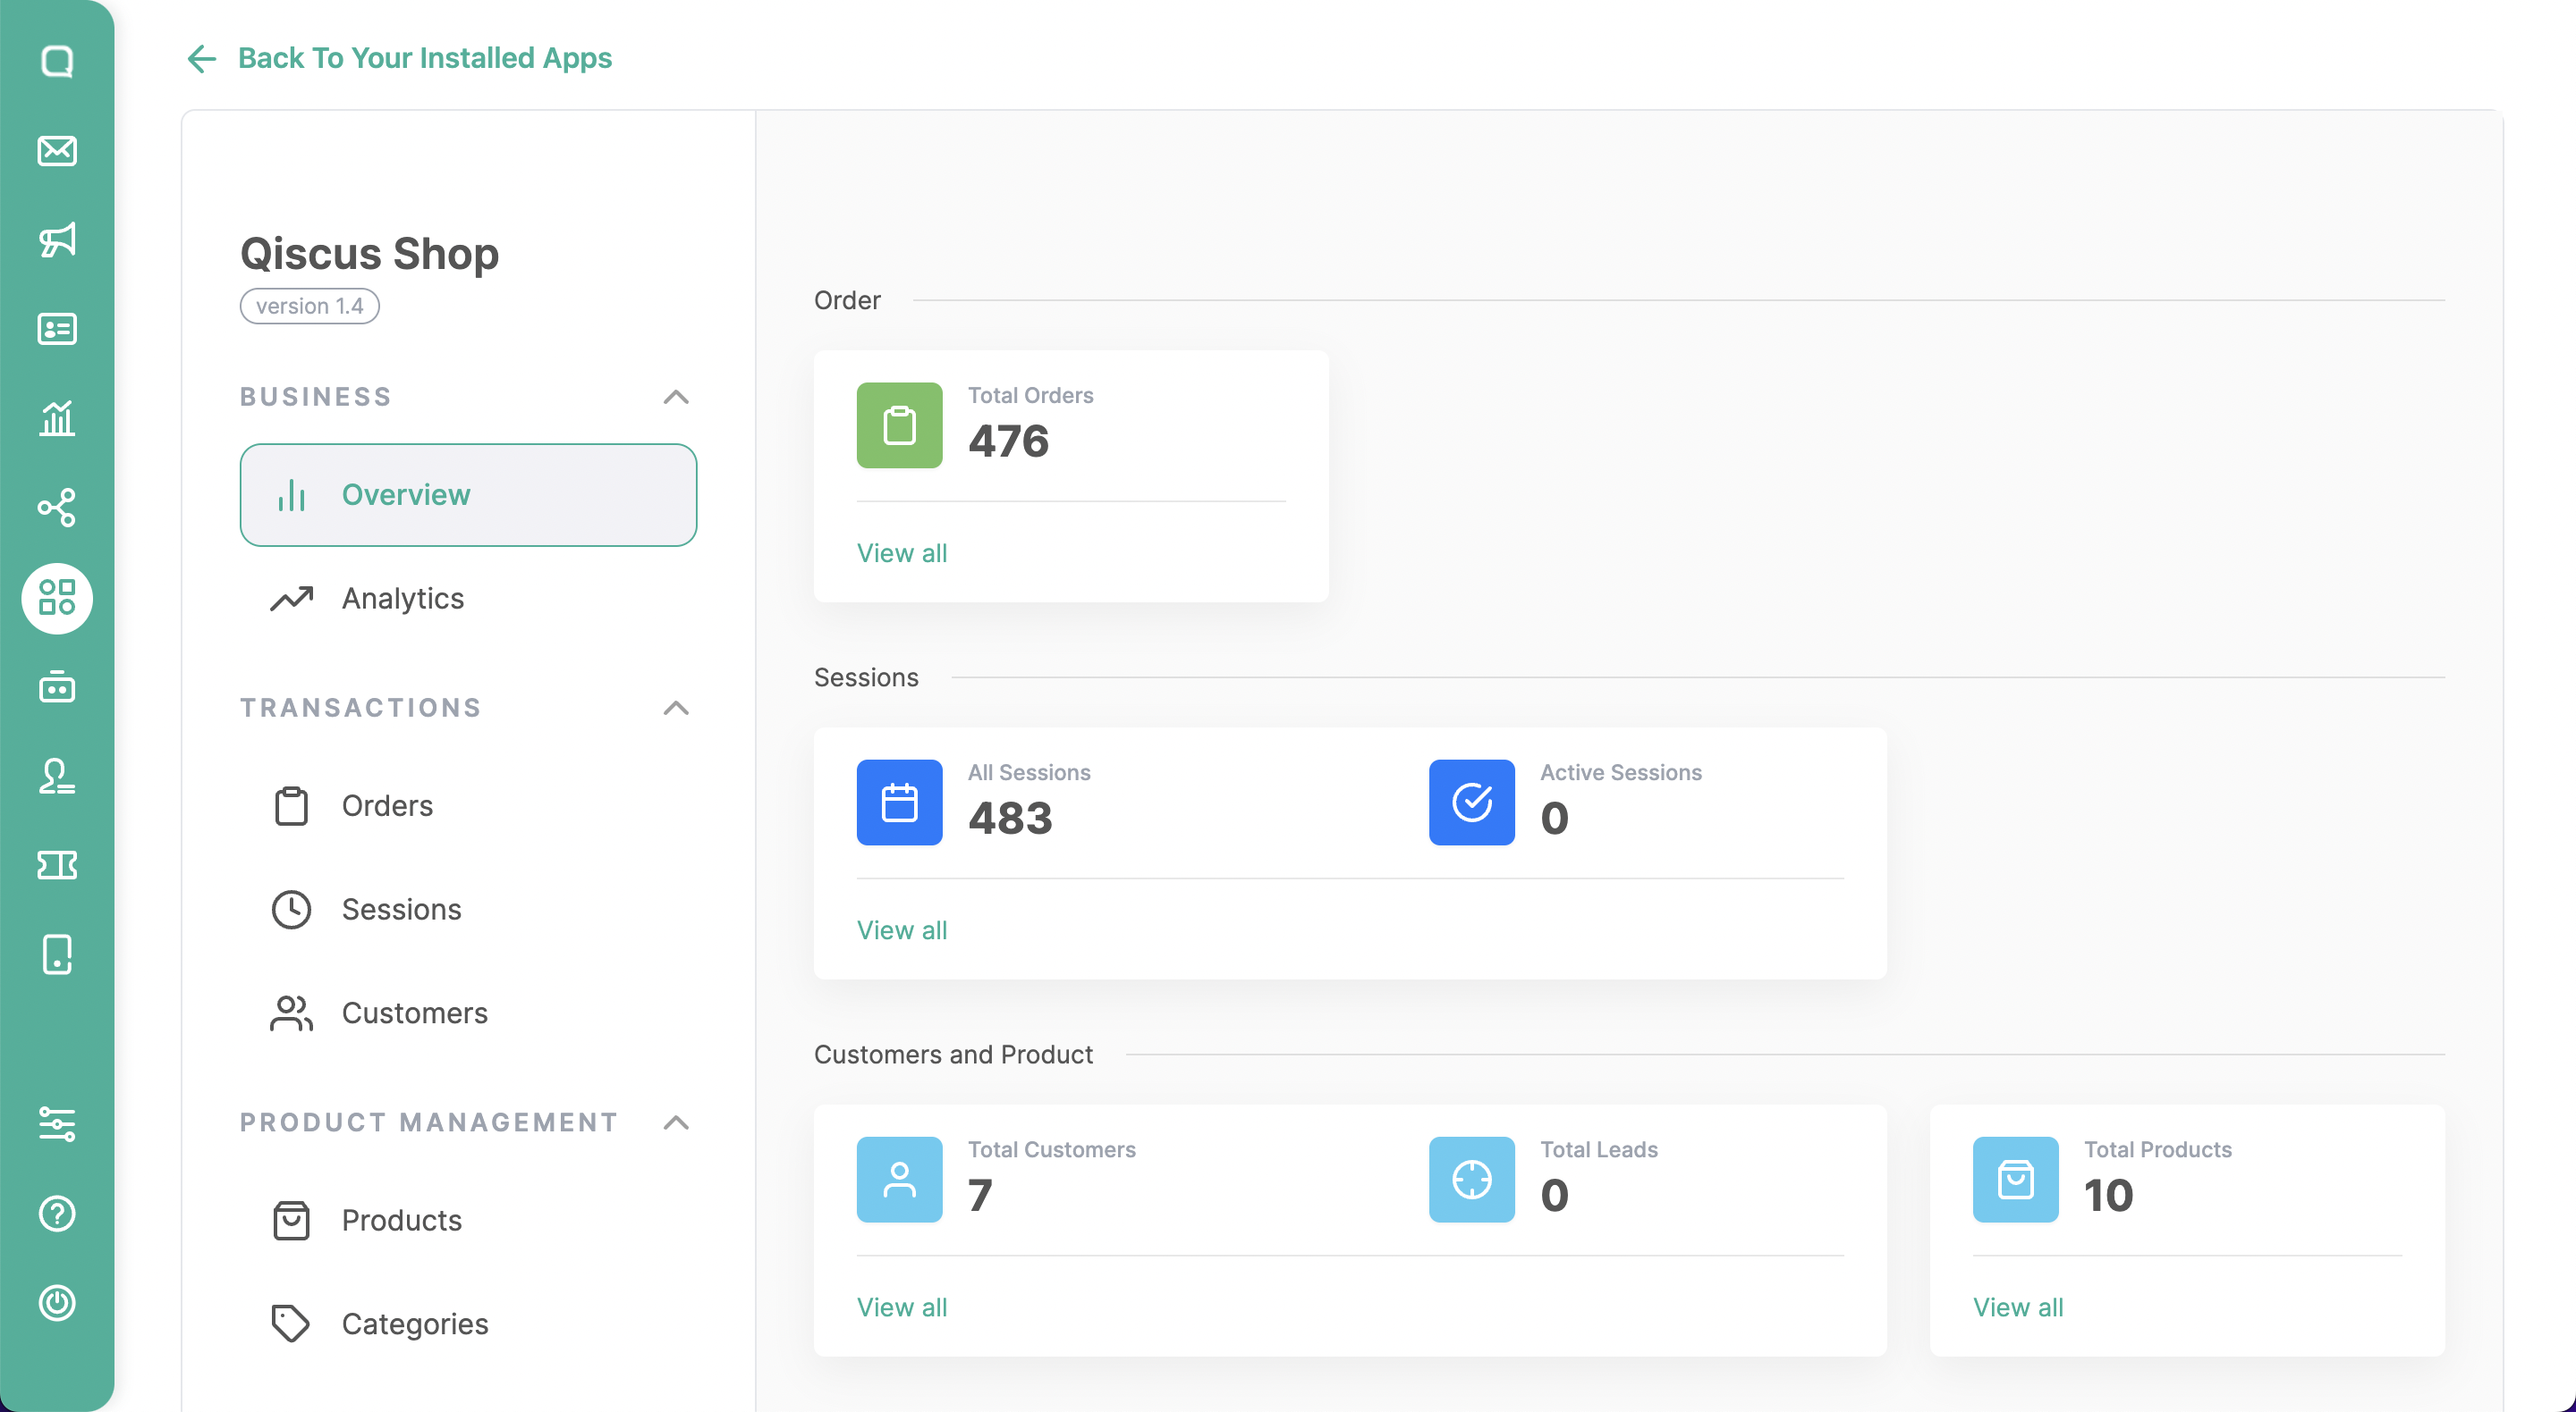Open the inbox mail icon in sidebar
2576x1412 pixels.
(57, 151)
